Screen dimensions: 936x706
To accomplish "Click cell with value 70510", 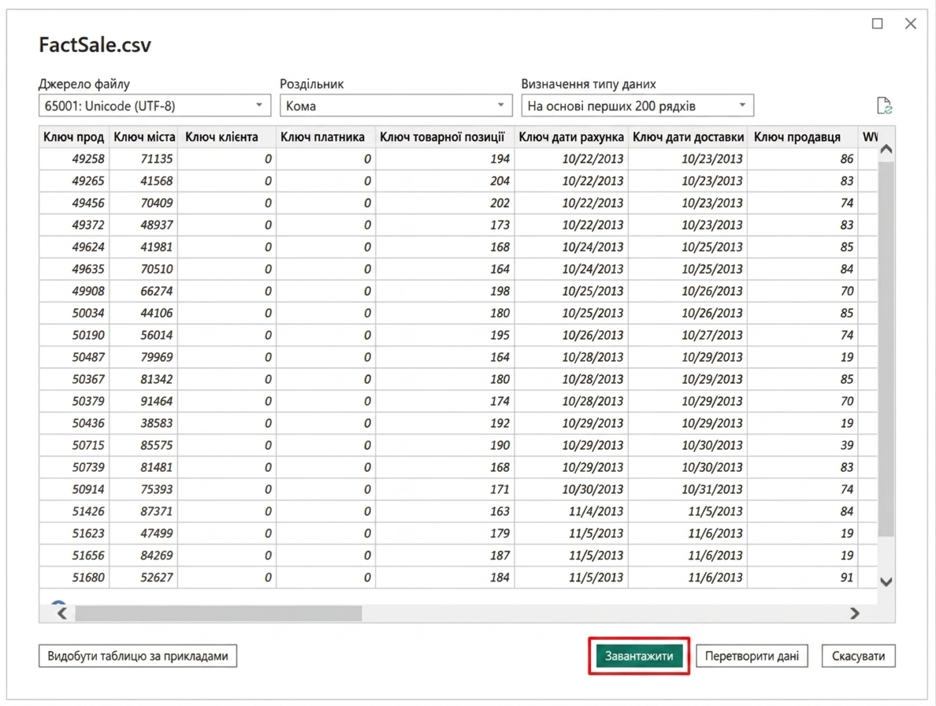I will (x=144, y=269).
